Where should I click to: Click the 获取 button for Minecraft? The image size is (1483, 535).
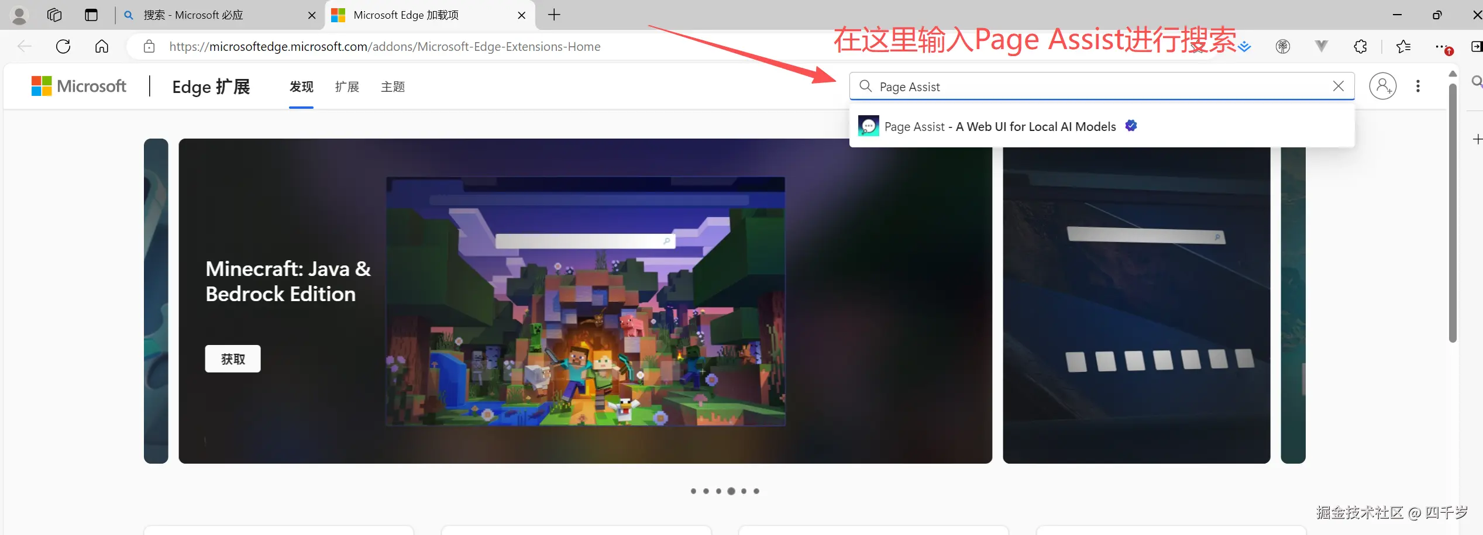point(232,358)
